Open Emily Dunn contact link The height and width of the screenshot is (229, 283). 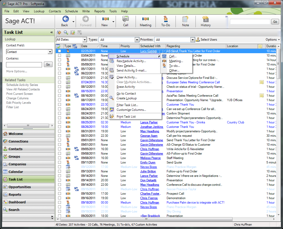pyautogui.click(x=148, y=162)
